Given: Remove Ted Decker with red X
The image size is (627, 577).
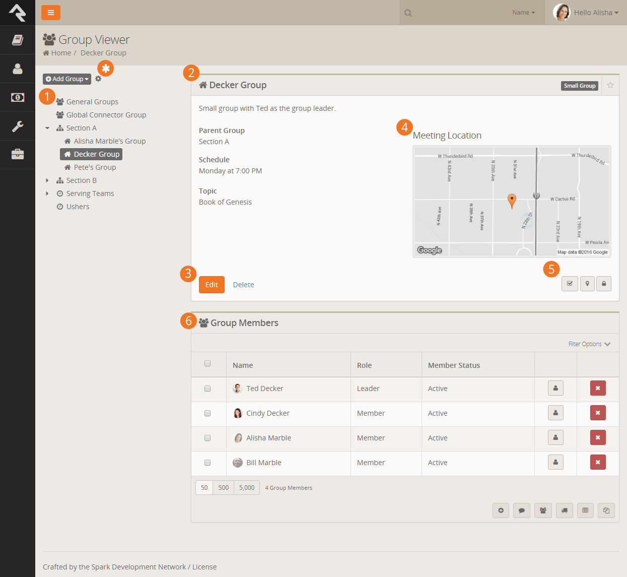Looking at the screenshot, I should [598, 388].
